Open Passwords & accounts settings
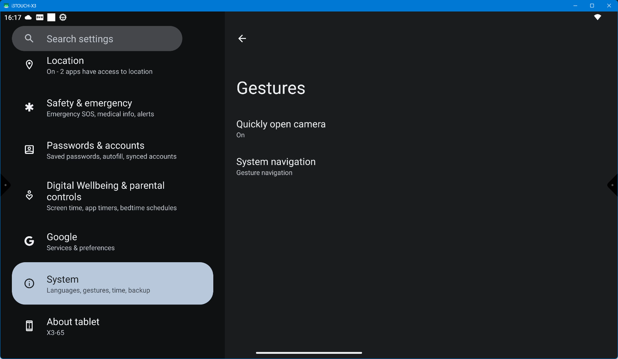This screenshot has width=618, height=359. (111, 150)
